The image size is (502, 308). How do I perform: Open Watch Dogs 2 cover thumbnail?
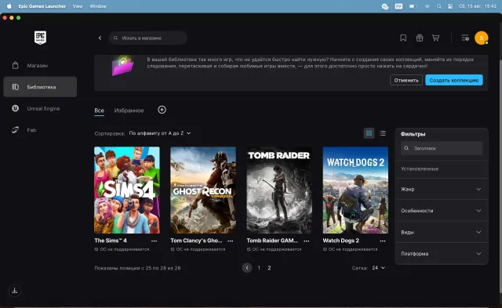pyautogui.click(x=355, y=190)
